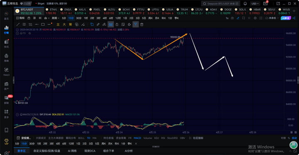Click the trash icon to delete drawings

[x=142, y=25]
